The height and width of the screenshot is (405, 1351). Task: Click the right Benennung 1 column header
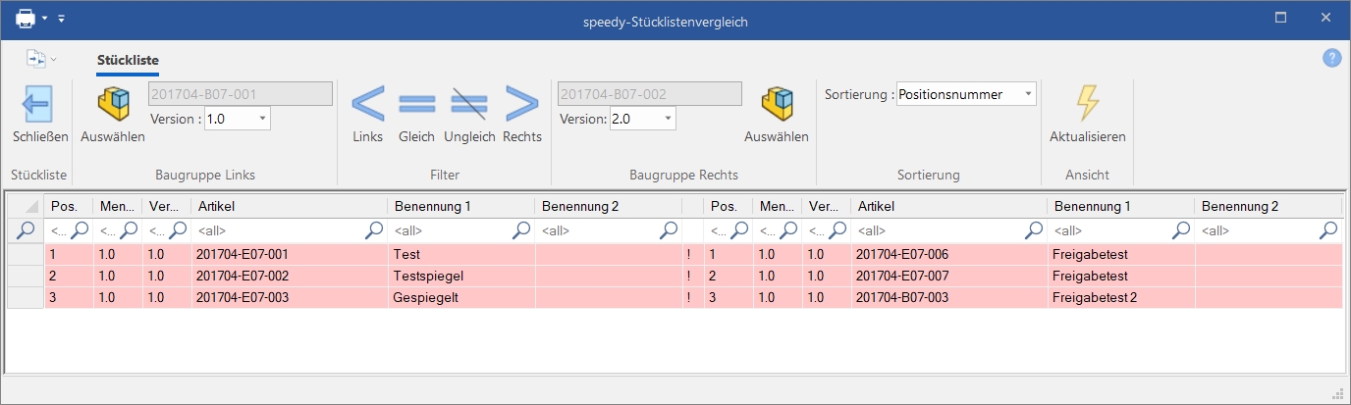[1119, 206]
